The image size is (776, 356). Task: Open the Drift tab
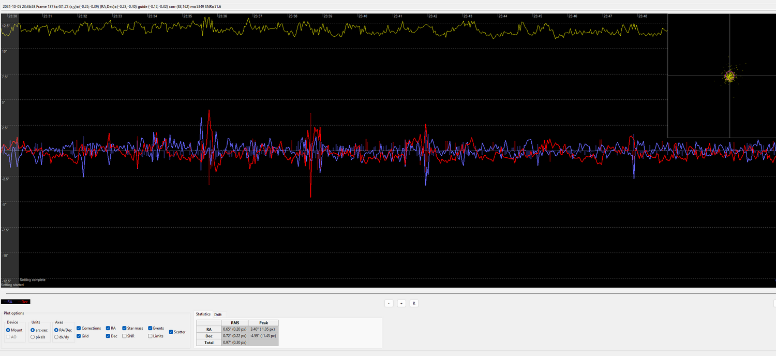[x=218, y=314]
